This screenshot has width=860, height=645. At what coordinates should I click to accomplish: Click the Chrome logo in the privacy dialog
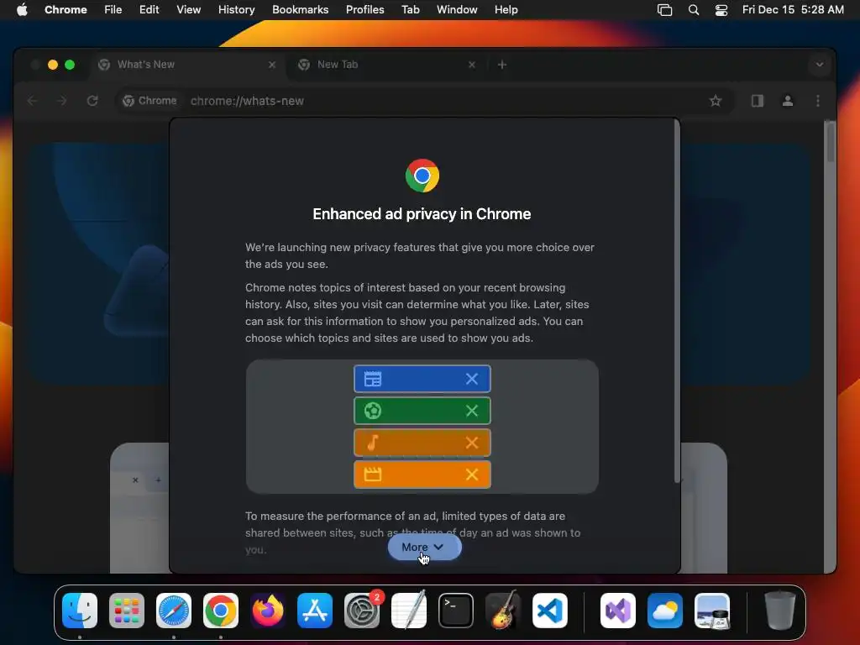click(x=422, y=176)
